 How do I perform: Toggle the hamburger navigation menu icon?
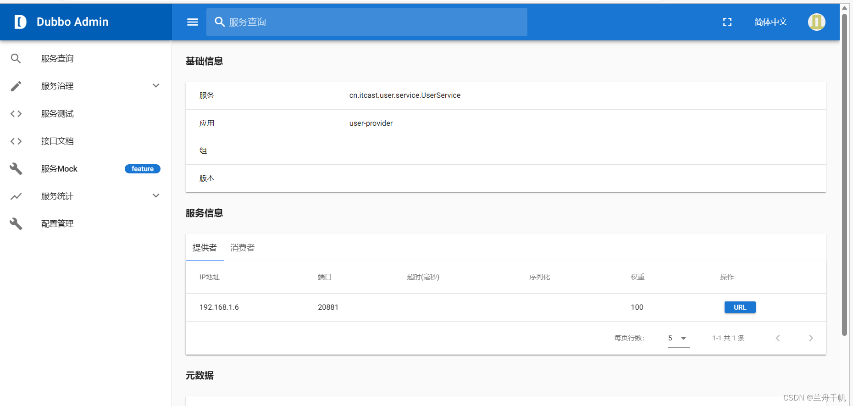[x=193, y=22]
